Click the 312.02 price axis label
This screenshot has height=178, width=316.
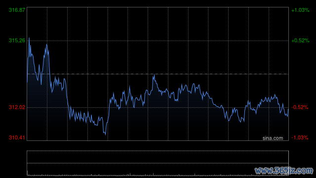pyautogui.click(x=17, y=107)
